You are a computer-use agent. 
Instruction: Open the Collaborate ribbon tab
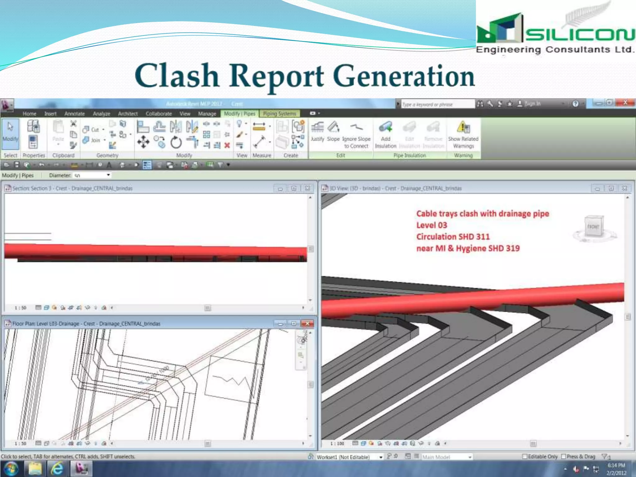pyautogui.click(x=158, y=114)
